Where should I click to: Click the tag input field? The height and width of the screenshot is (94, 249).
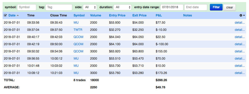point(59,7)
